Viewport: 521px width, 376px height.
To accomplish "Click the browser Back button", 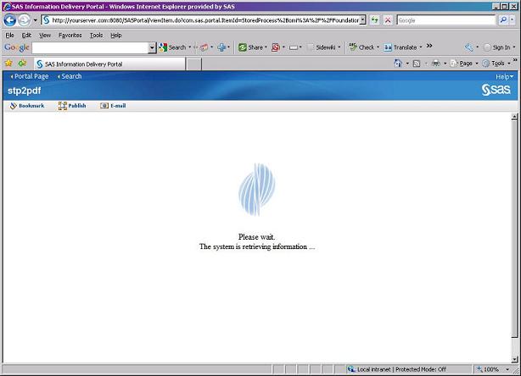I will click(10, 20).
